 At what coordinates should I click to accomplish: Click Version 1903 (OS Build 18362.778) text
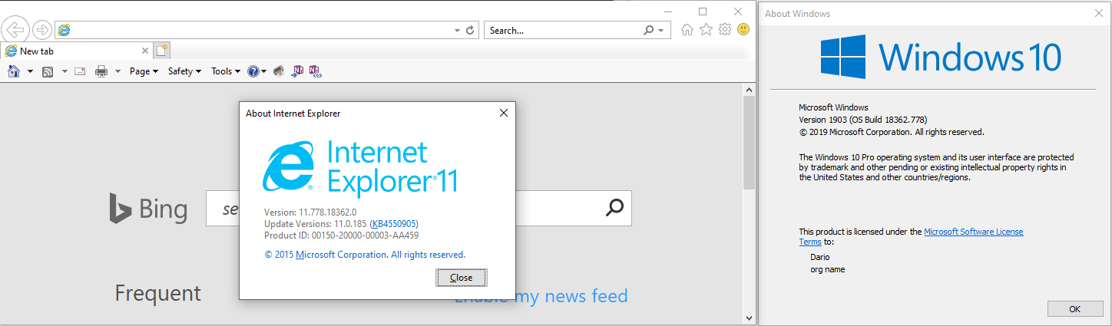coord(863,120)
